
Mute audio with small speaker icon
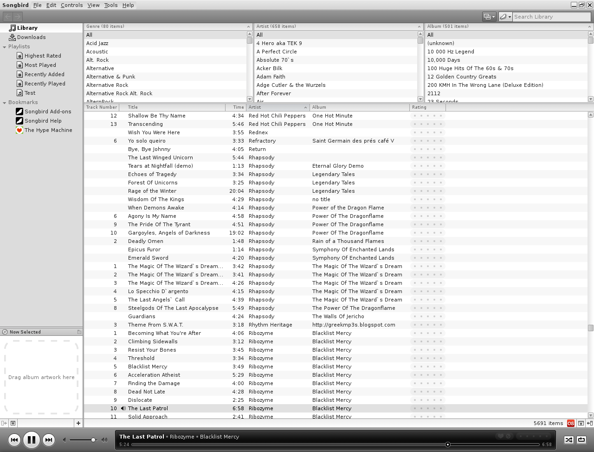(x=65, y=440)
